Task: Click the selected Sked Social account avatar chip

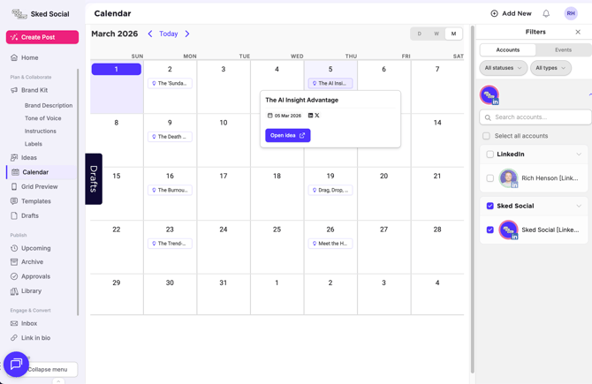Action: 490,94
